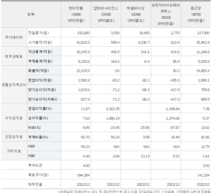The width and height of the screenshot is (213, 193).
Task: Click the 종근당 column header
Action: click(x=196, y=14)
